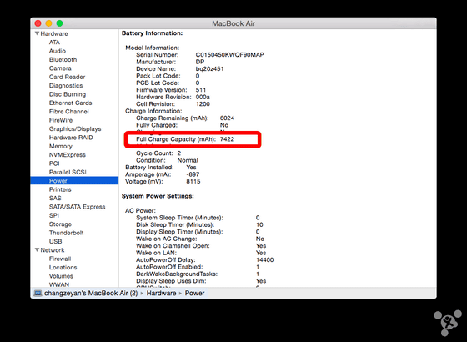The height and width of the screenshot is (342, 467).
Task: Select Hardware RAID entry
Action: (71, 138)
